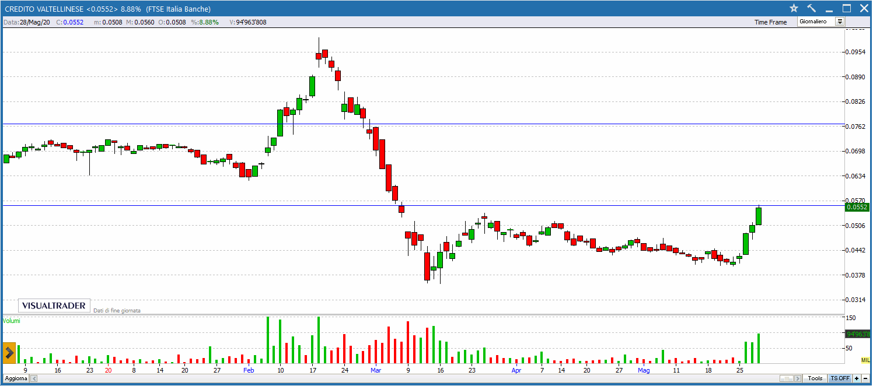Click the 150 volume axis label

point(851,318)
